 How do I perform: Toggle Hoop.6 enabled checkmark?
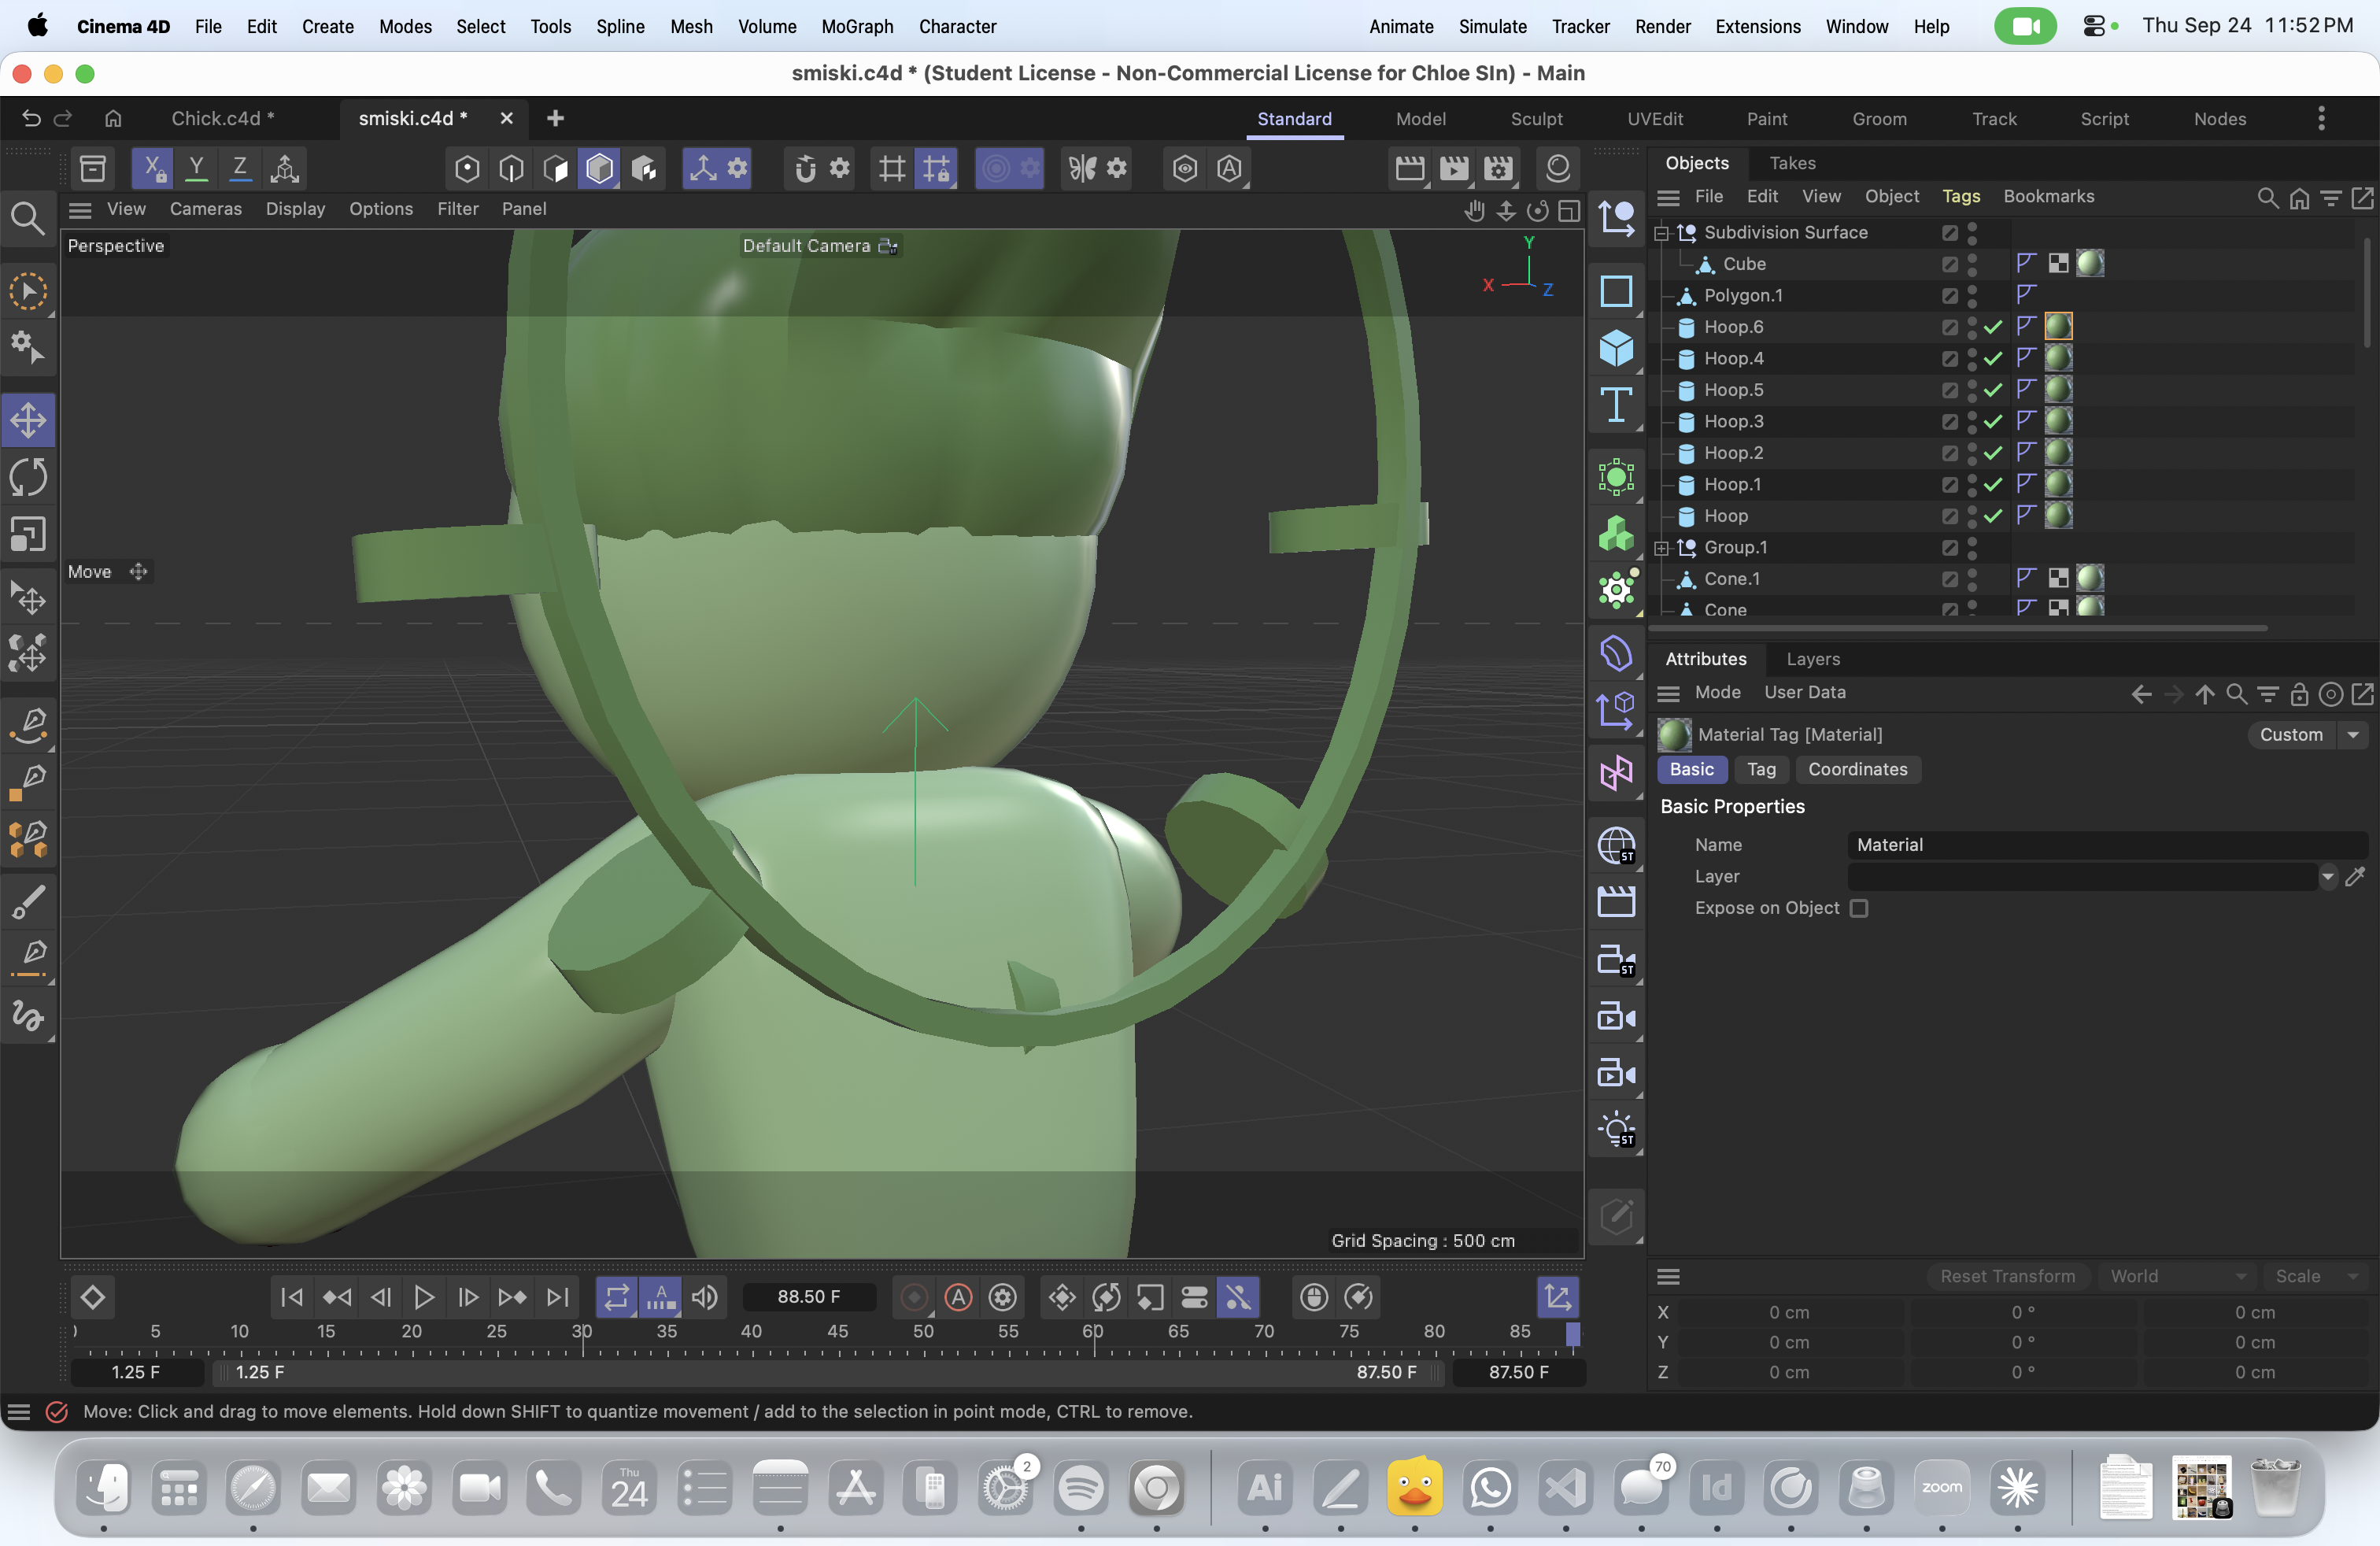[1993, 327]
